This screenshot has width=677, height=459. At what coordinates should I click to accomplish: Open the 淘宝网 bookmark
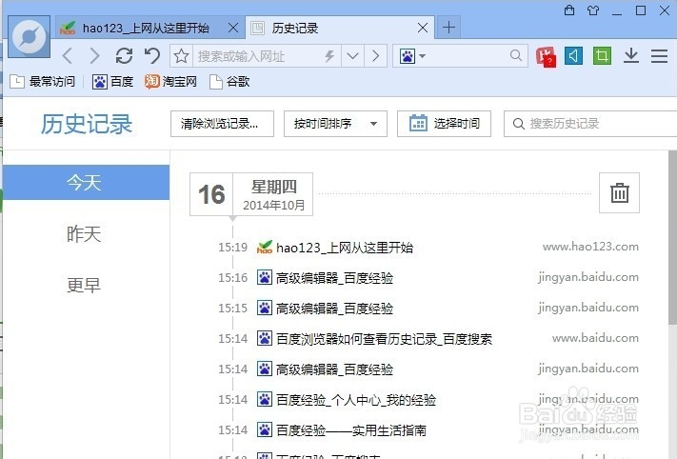click(170, 81)
